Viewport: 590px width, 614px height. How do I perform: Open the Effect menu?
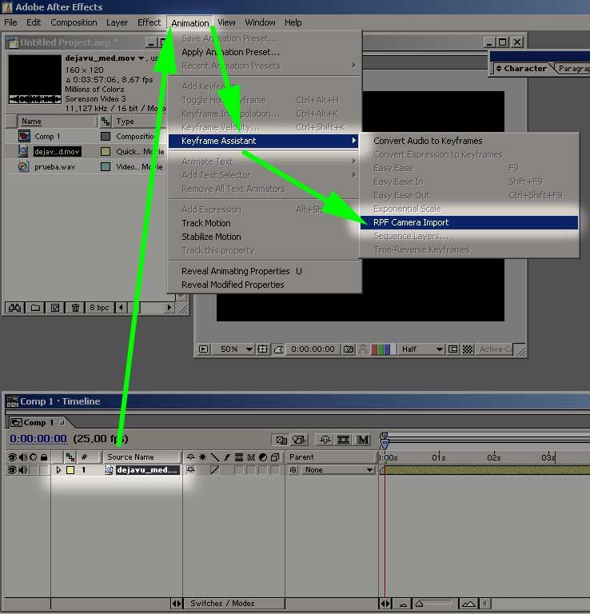coord(149,22)
